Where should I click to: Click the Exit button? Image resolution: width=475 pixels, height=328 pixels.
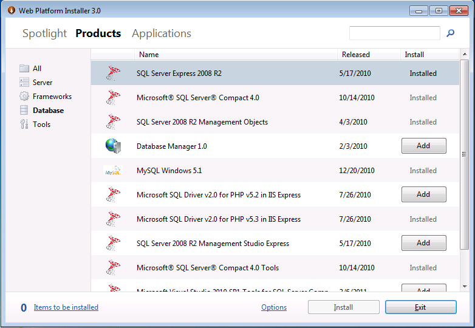pos(420,307)
